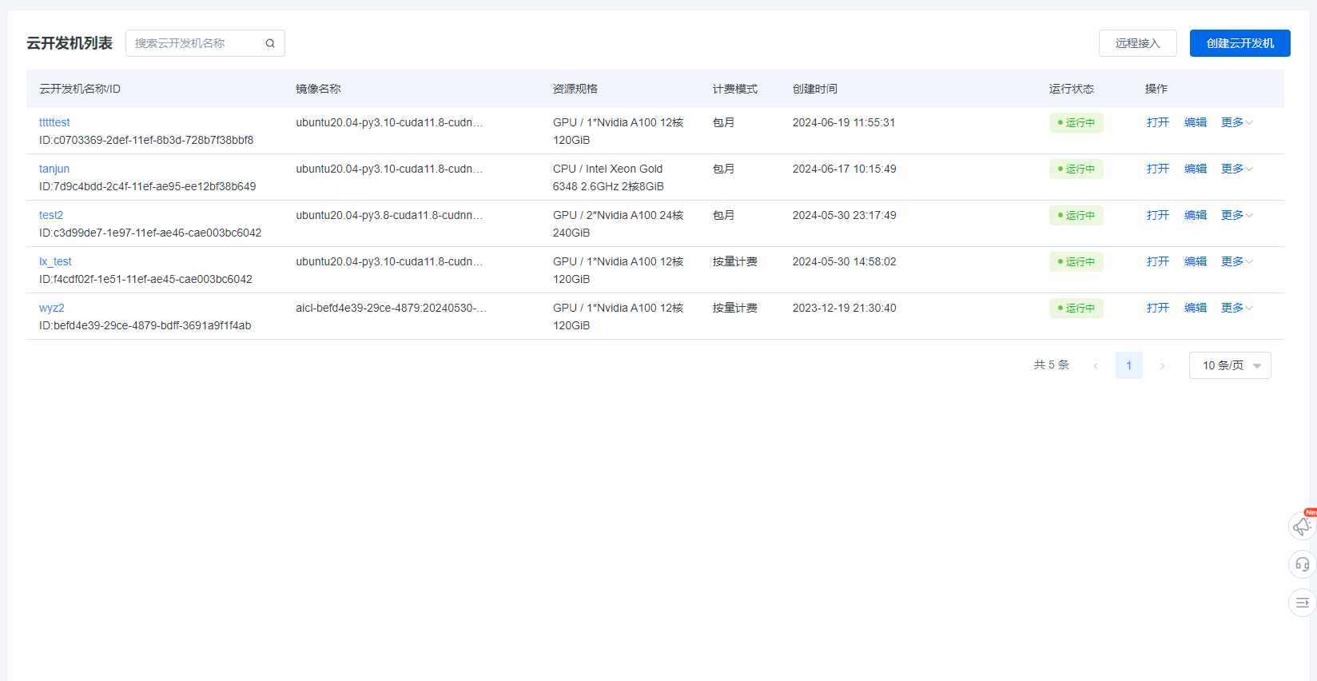Click the collapse menu icon at right edge
1317x681 pixels.
[1302, 603]
